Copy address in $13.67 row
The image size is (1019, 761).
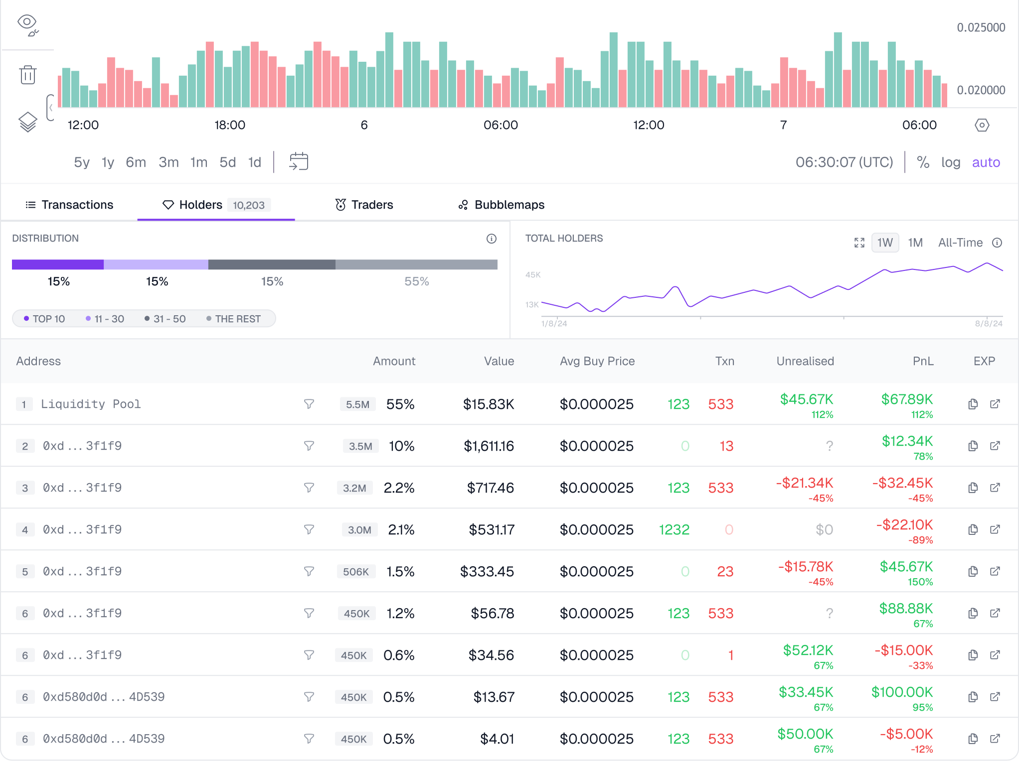coord(973,697)
